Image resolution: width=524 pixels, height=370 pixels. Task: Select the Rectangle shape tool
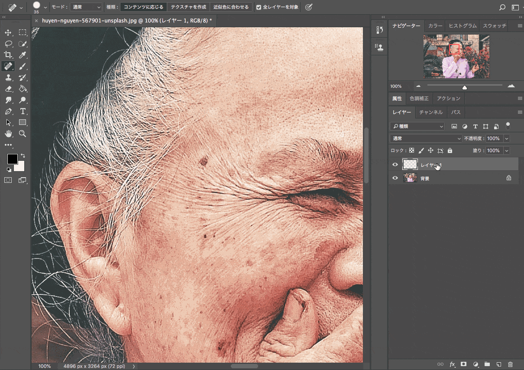pos(23,122)
